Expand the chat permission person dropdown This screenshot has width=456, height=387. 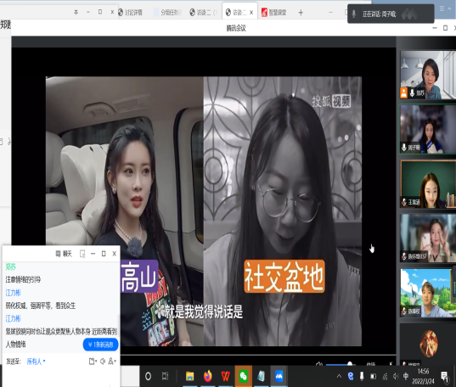(x=112, y=362)
